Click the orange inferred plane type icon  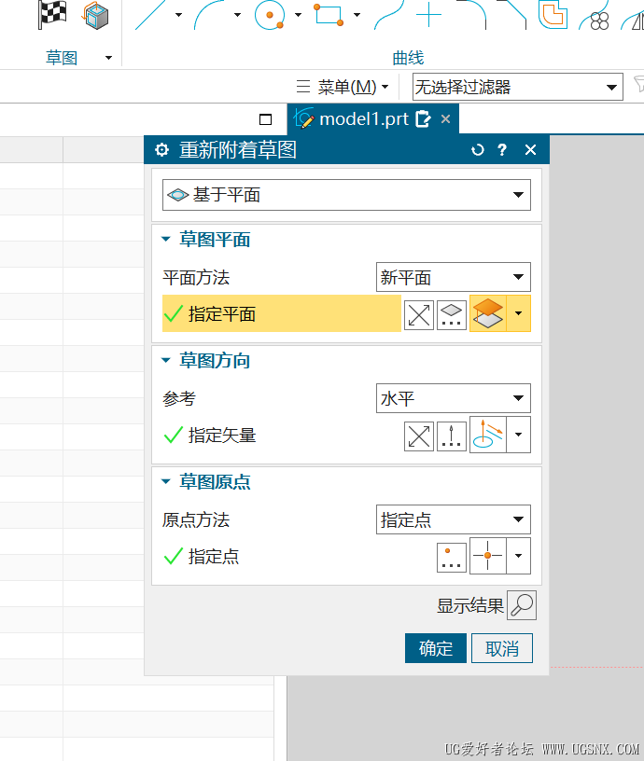(x=488, y=313)
